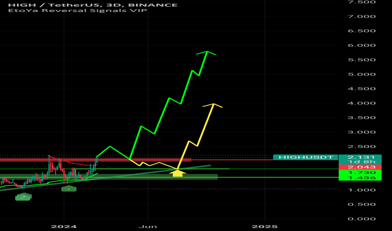Click the 5.500 price axis value

pyautogui.click(x=361, y=60)
